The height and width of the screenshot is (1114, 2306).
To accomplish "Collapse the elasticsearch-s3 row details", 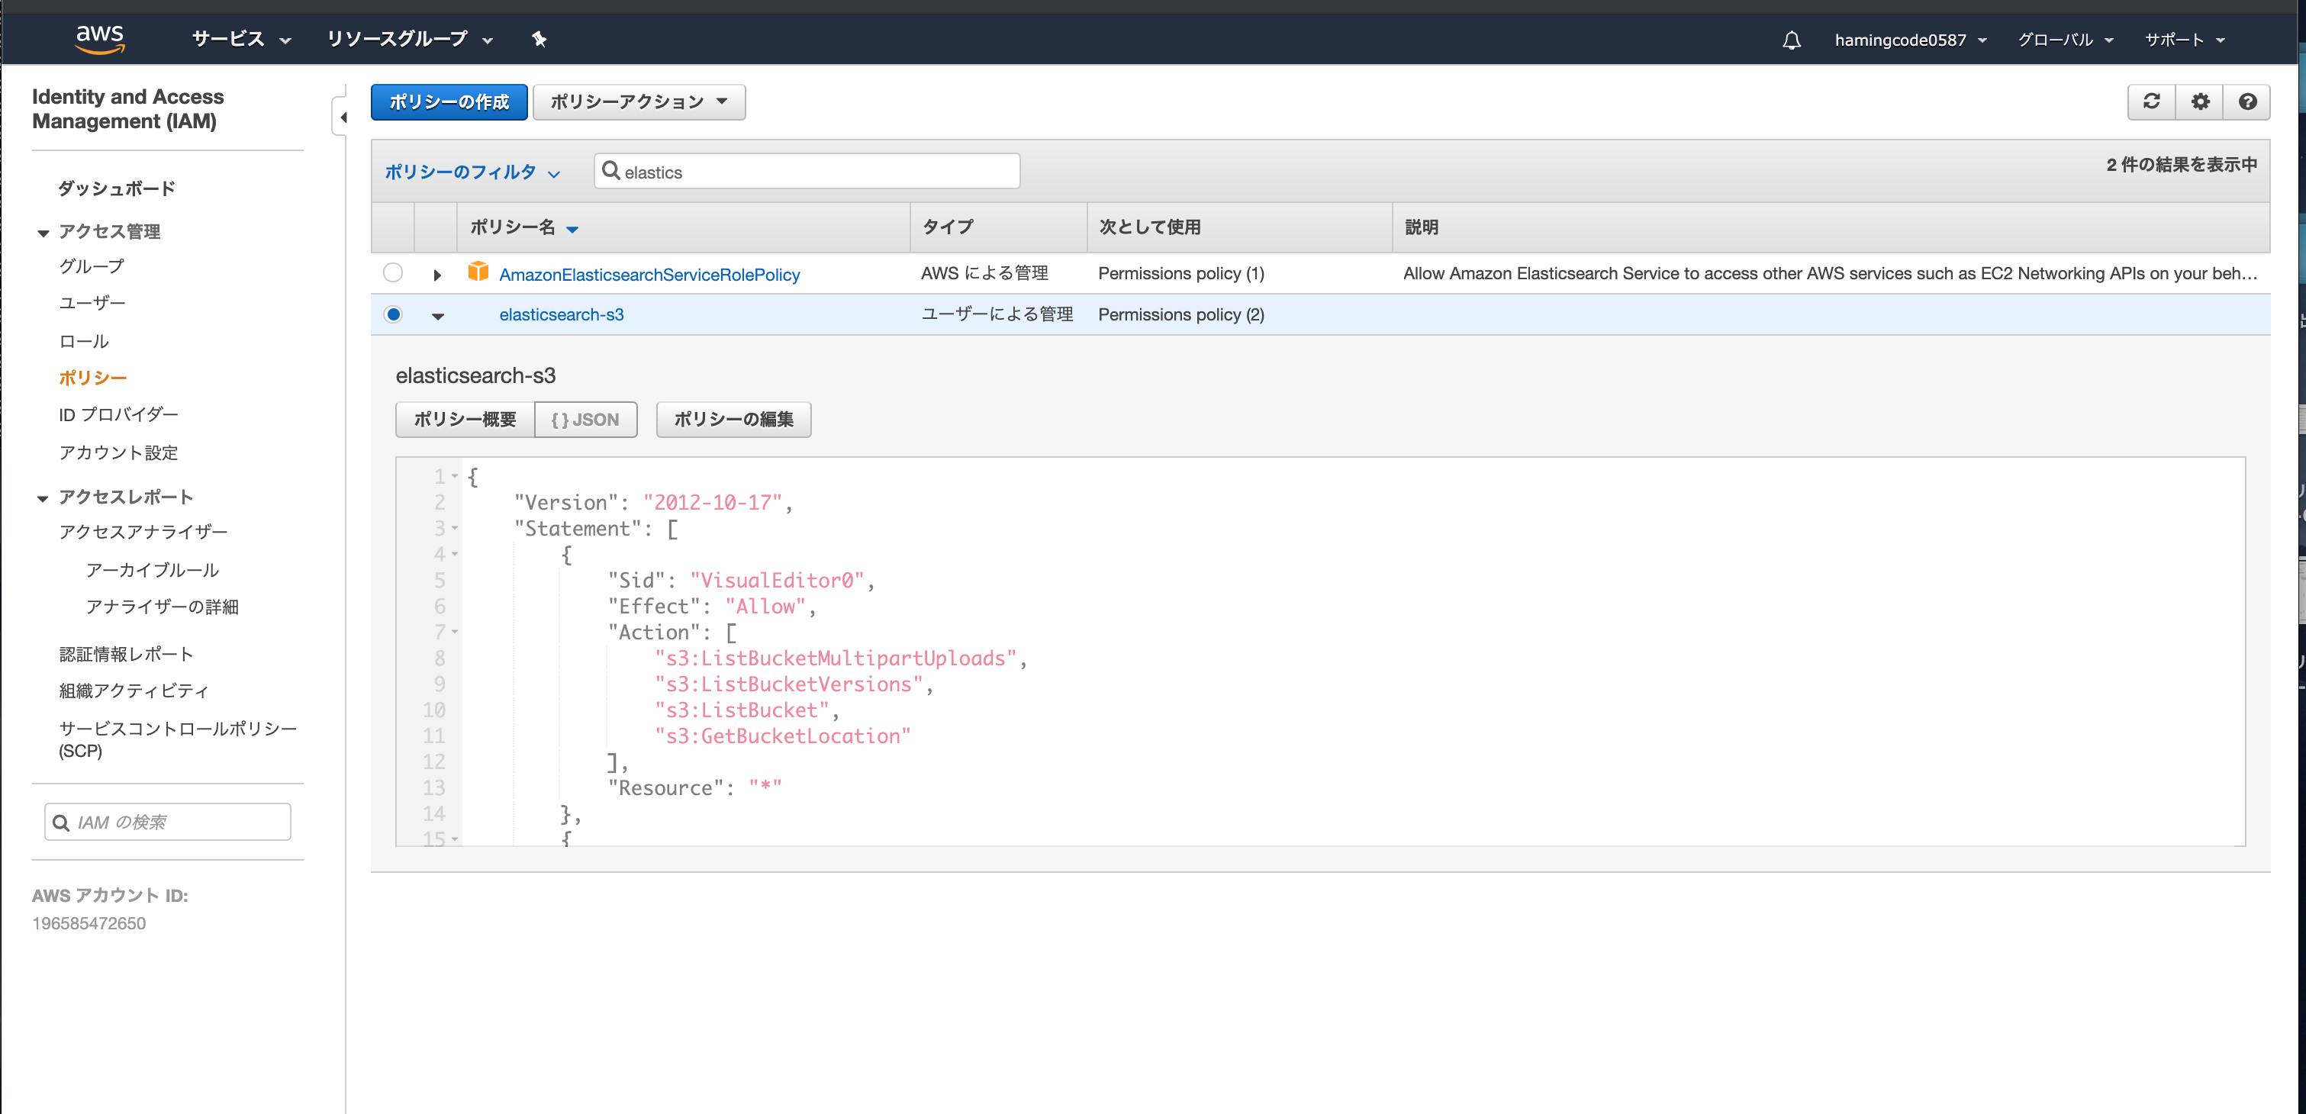I will coord(436,316).
